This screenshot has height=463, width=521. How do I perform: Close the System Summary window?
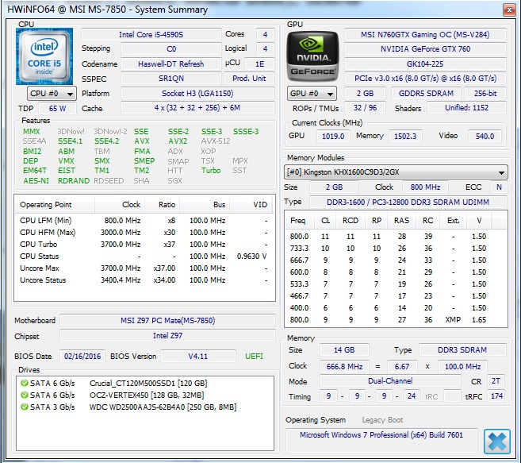click(x=509, y=10)
